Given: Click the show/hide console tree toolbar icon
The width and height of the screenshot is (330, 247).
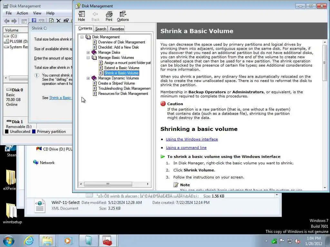Looking at the screenshot, I should 24,21.
